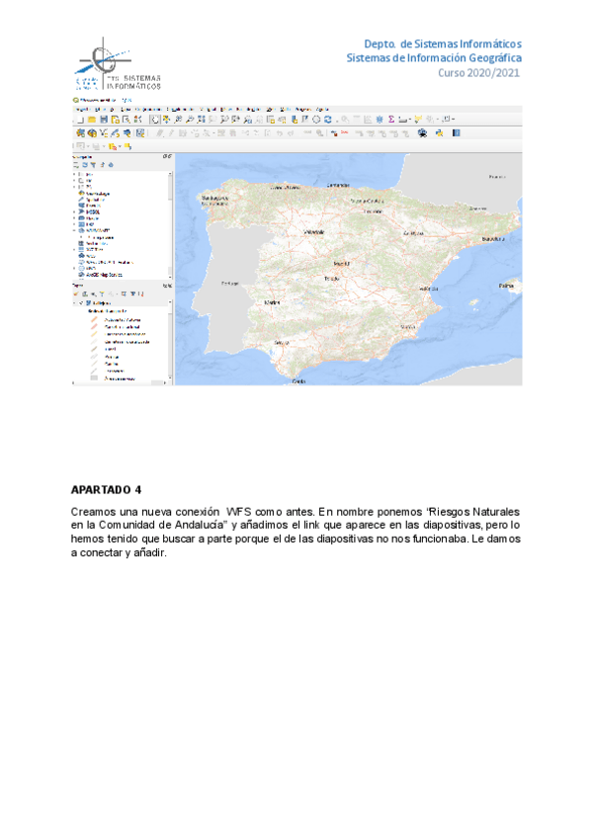Select ArcGIS Map Service in Browser tree
This screenshot has width=593, height=838.
[102, 274]
